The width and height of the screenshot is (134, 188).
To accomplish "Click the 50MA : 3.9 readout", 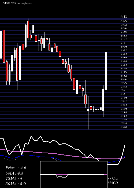I will coord(16,184).
